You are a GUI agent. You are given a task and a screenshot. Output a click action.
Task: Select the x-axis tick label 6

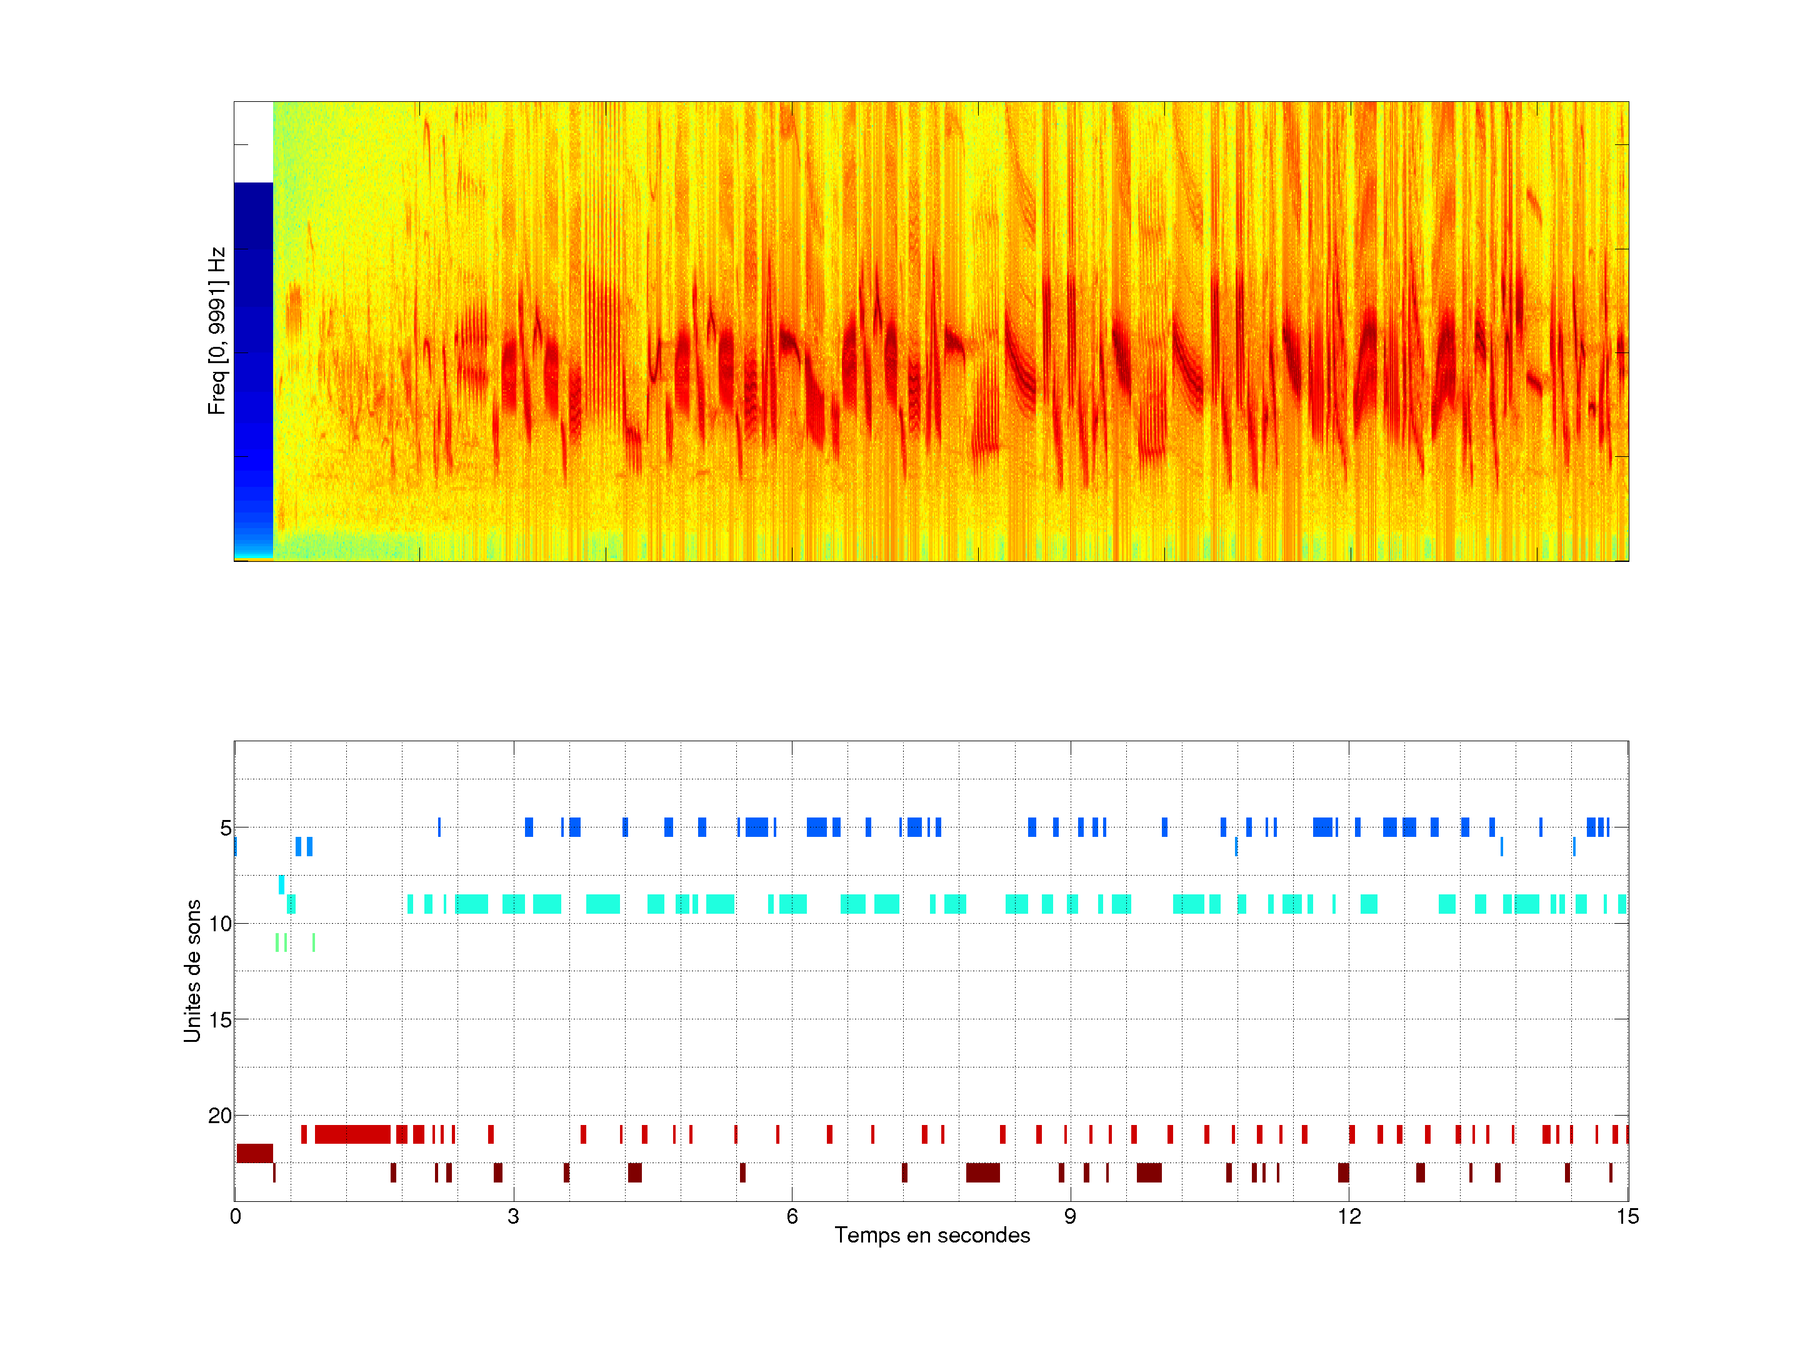[x=792, y=1216]
